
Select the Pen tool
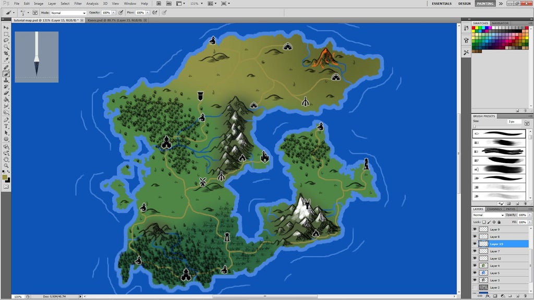pyautogui.click(x=6, y=120)
